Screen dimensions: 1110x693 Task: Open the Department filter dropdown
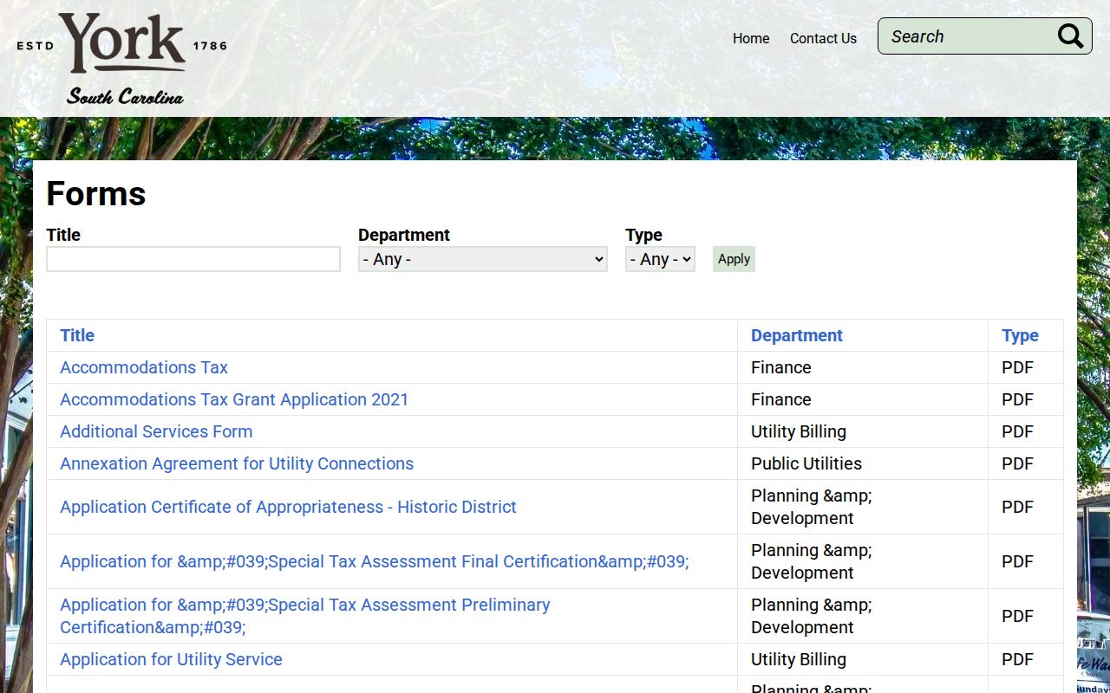pyautogui.click(x=483, y=259)
